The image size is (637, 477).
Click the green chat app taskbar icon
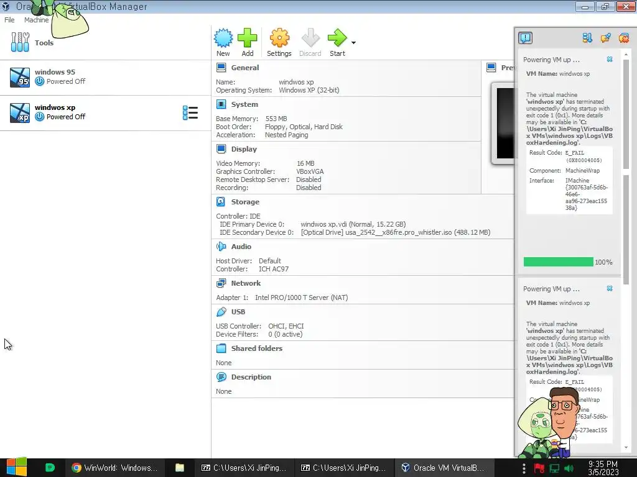click(50, 468)
